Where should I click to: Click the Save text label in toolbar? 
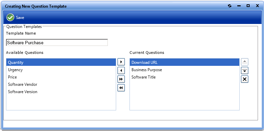20,18
